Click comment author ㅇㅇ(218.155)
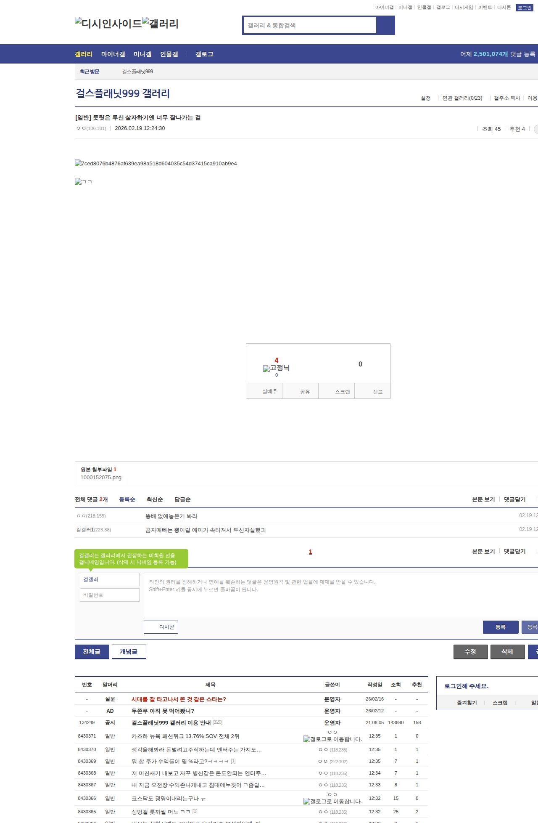This screenshot has height=823, width=538. 91,516
